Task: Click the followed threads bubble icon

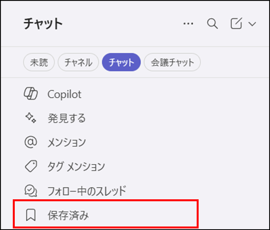Action: [30, 190]
